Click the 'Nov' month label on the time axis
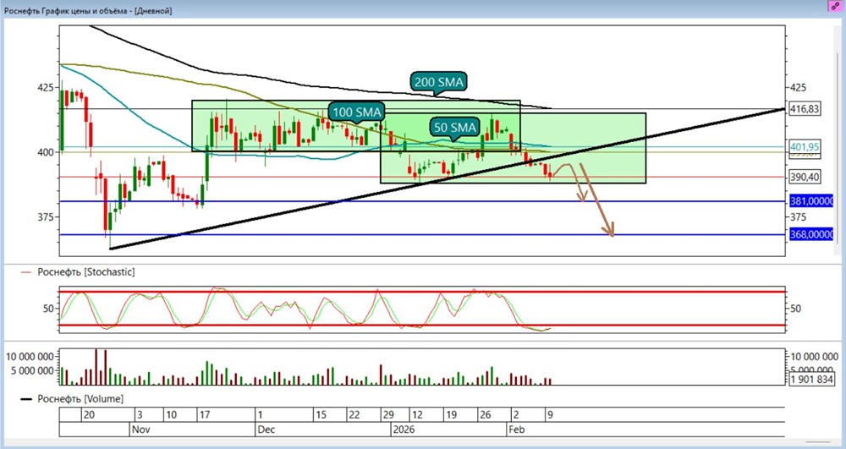The height and width of the screenshot is (449, 846). [x=140, y=429]
